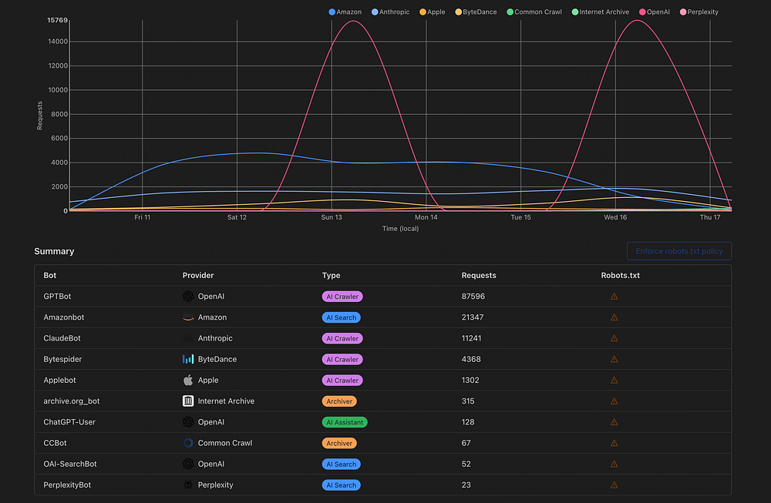
Task: Click the Perplexity logo icon
Action: (x=188, y=485)
